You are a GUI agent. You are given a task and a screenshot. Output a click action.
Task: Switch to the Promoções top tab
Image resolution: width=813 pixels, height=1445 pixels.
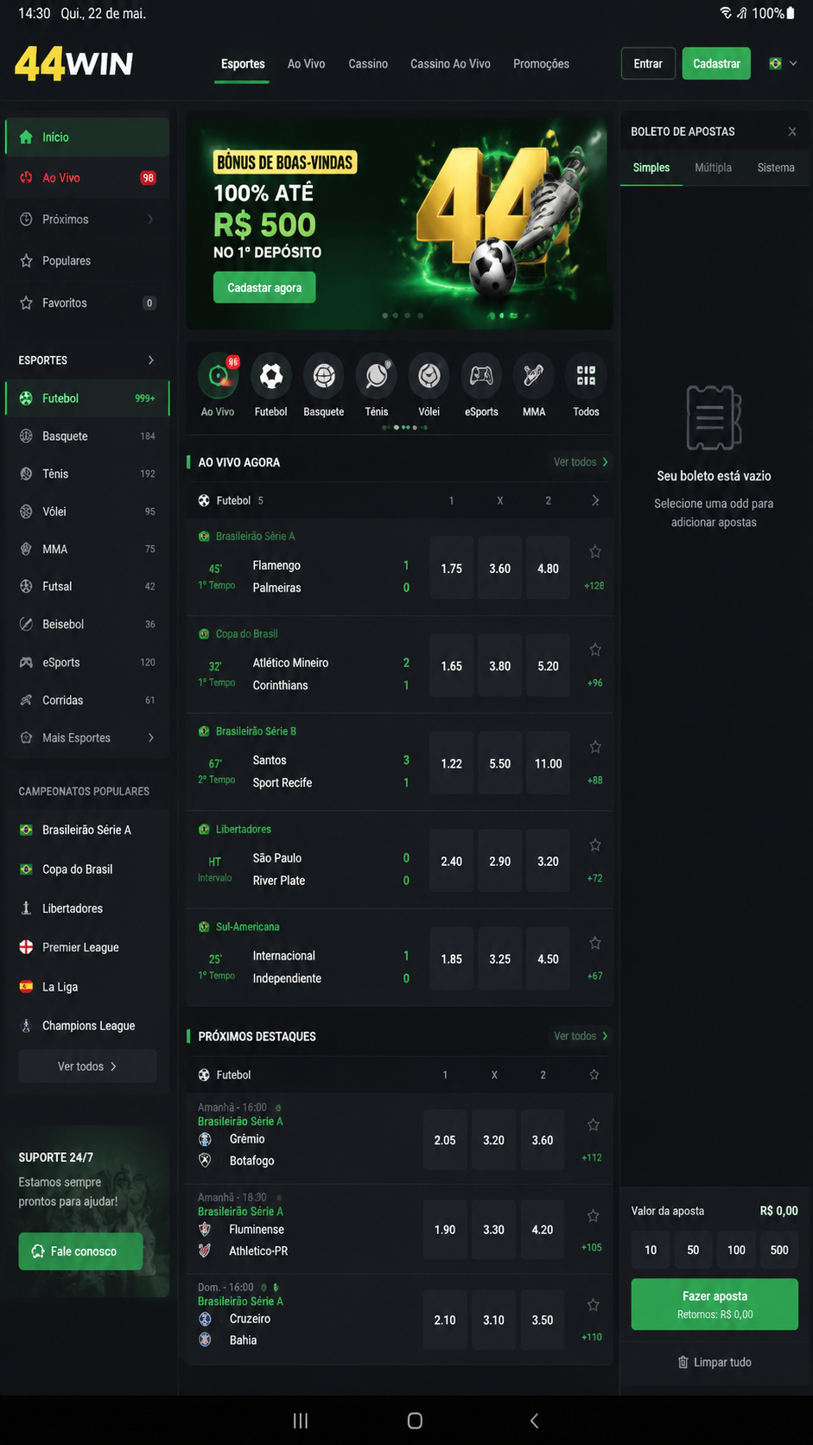point(541,64)
